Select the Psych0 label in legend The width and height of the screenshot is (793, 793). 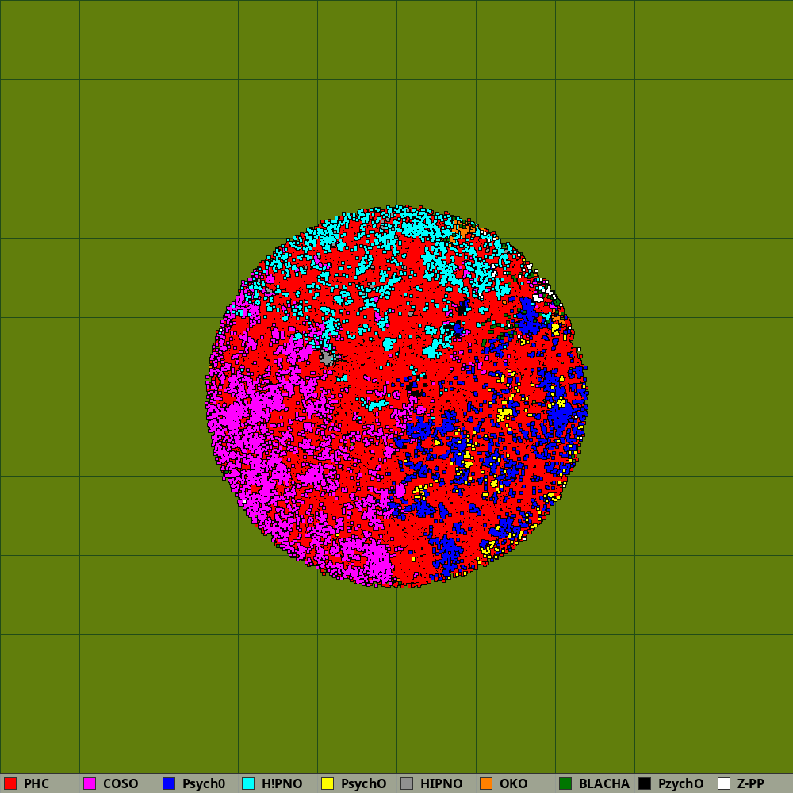[x=204, y=783]
